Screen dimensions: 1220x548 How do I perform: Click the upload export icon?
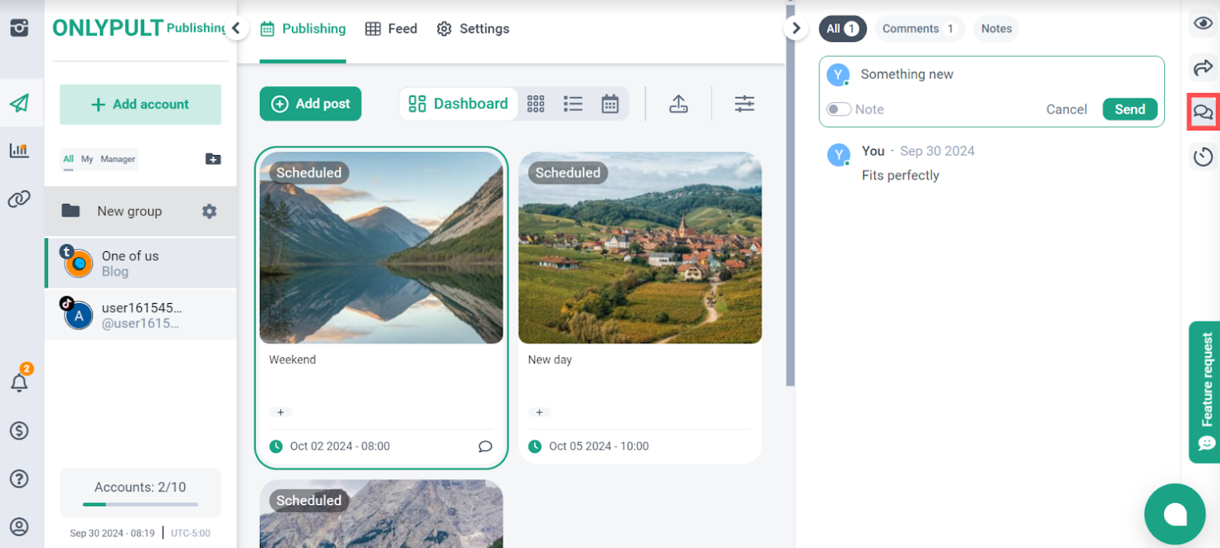678,104
